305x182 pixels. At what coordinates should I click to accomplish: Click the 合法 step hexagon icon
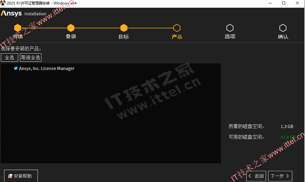coord(18,28)
